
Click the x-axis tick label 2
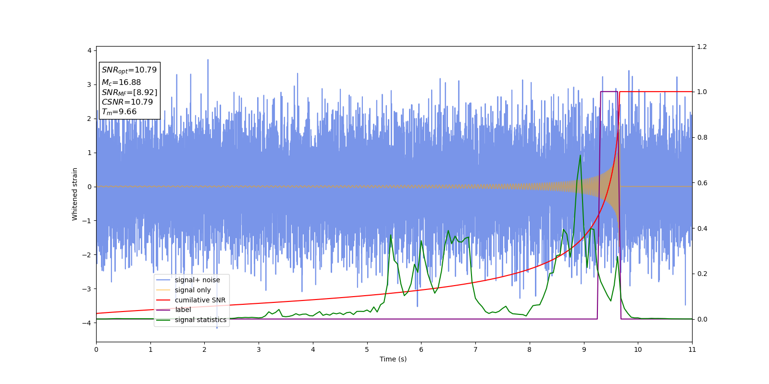pyautogui.click(x=204, y=350)
